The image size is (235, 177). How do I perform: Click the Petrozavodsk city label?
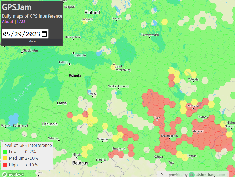pos(150,35)
